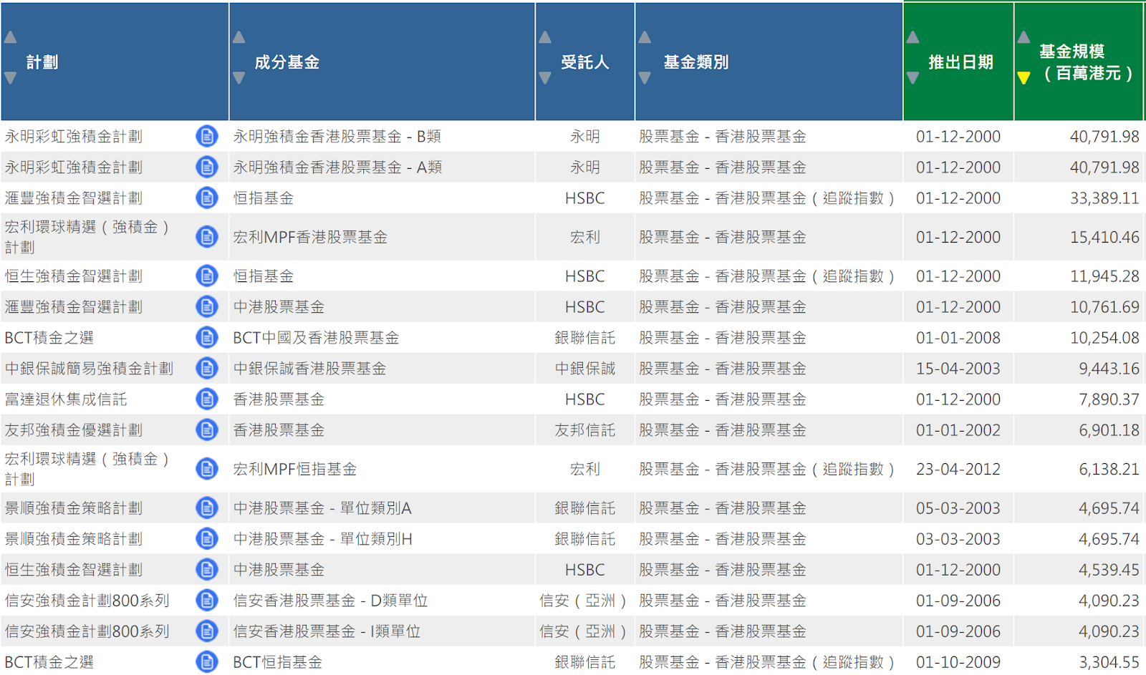Select 友邦強積金優選計劃 scheme name
Viewport: 1146px width, 675px height.
[x=74, y=429]
